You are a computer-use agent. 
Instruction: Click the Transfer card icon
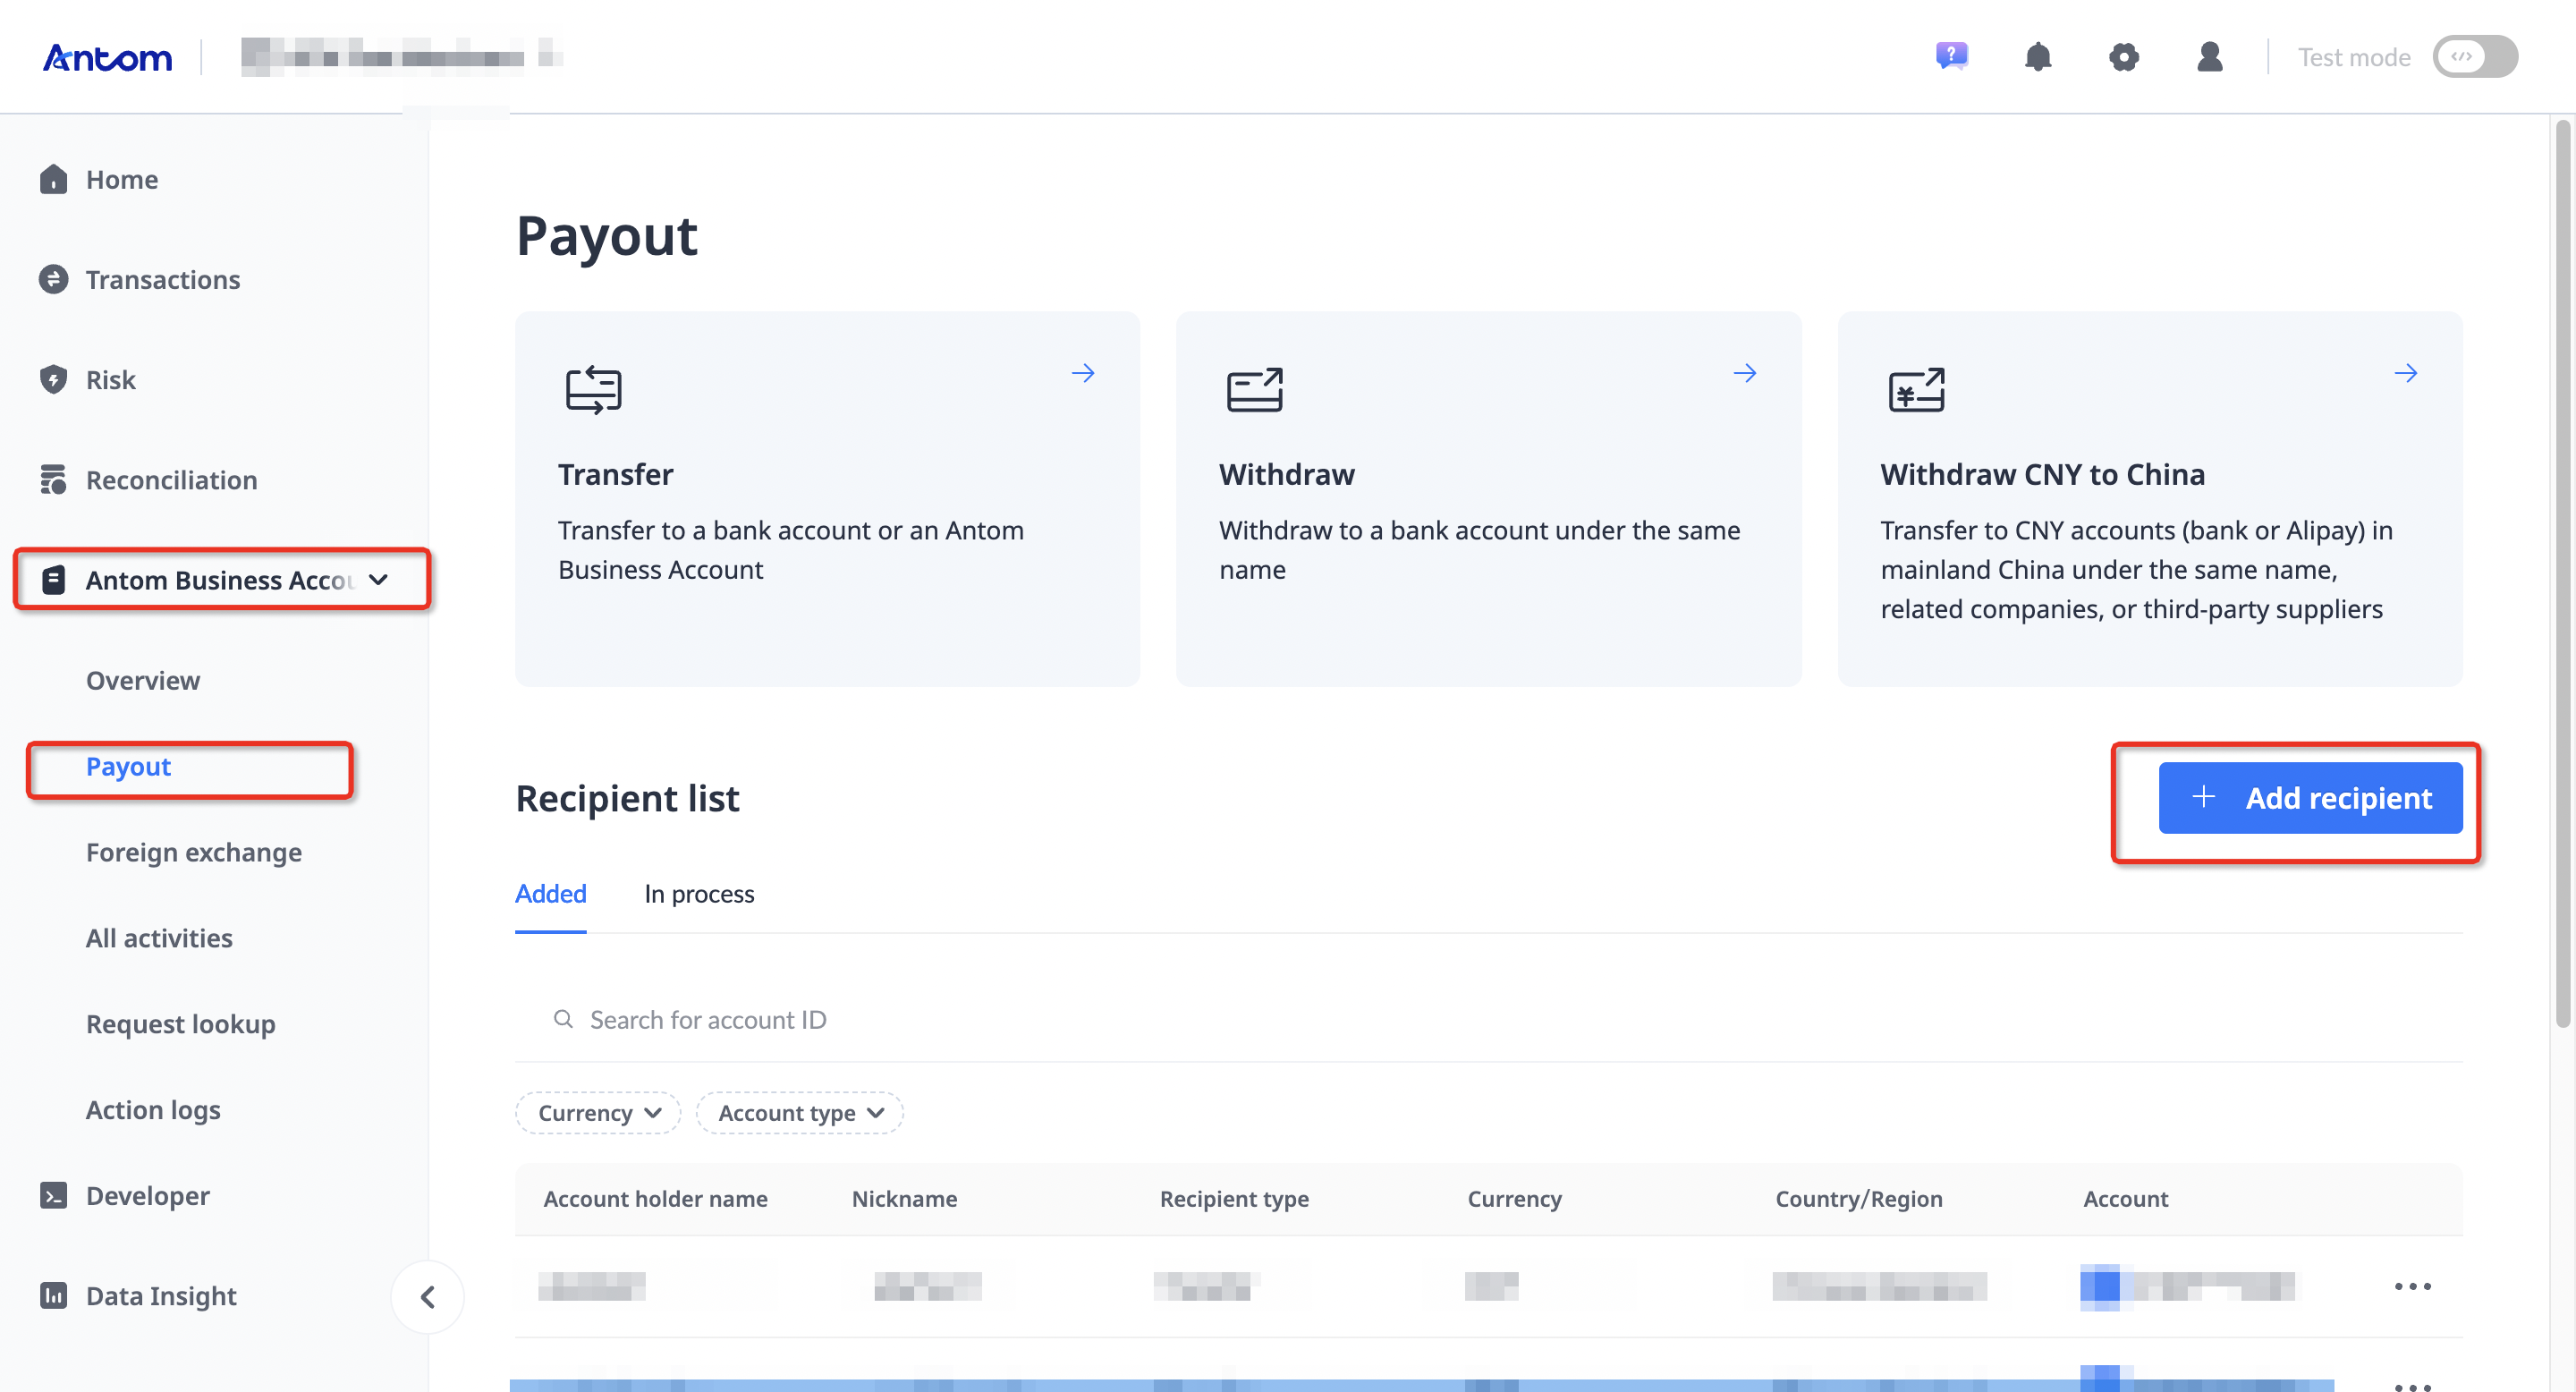point(593,389)
